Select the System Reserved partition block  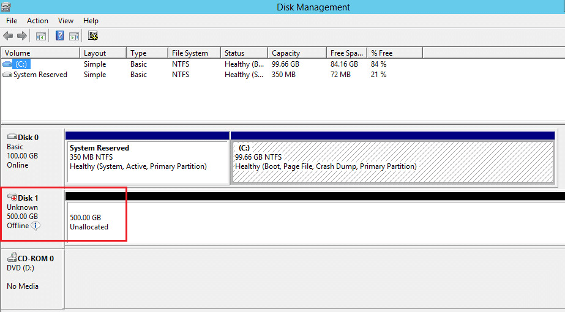tap(148, 158)
